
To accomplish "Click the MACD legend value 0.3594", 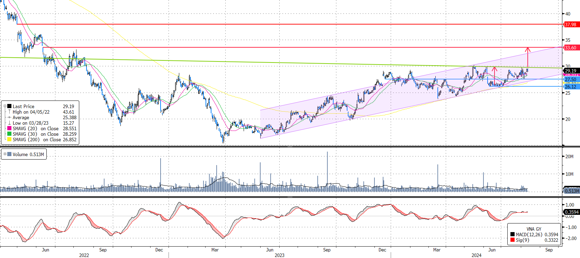I will (x=551, y=235).
